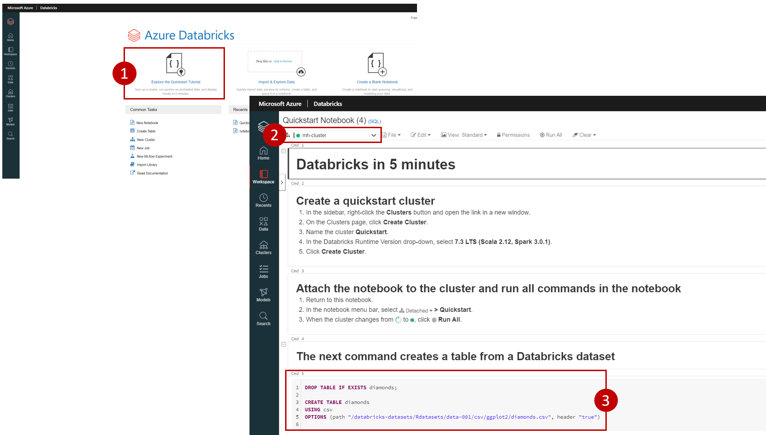
Task: Click the 'The next command creates a table' heading
Action: click(455, 356)
